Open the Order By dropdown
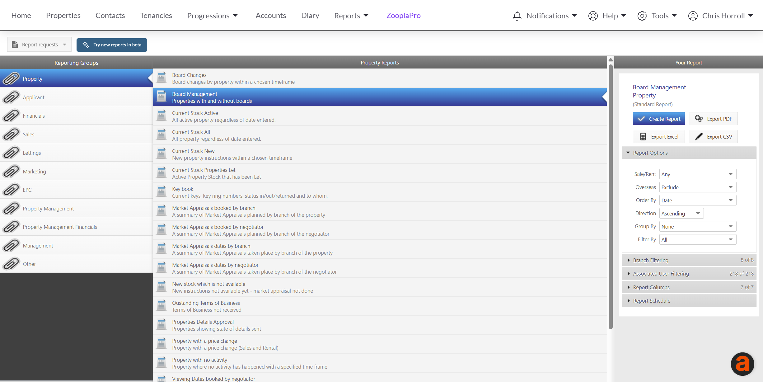This screenshot has width=763, height=382. click(x=698, y=200)
